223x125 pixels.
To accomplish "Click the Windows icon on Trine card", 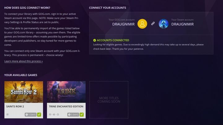I will click(x=50, y=114).
